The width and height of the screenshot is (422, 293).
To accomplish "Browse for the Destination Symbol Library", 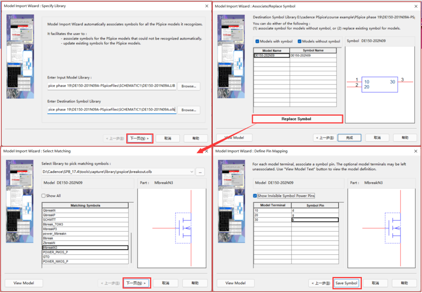I will pos(189,110).
